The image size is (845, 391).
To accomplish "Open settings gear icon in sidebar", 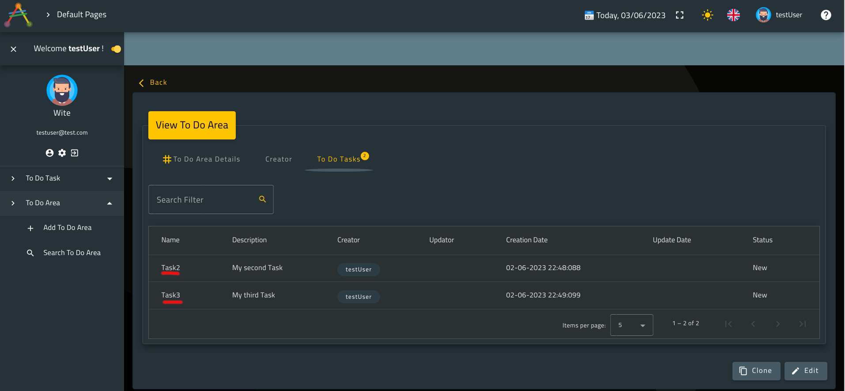I will 62,153.
